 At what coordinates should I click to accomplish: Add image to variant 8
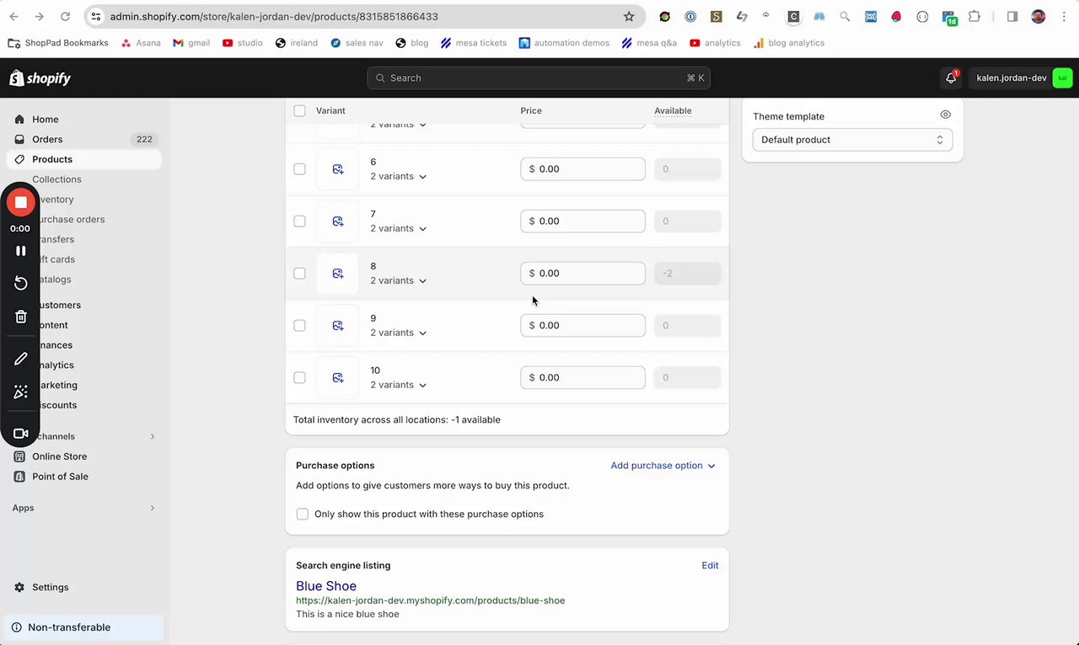(x=338, y=274)
